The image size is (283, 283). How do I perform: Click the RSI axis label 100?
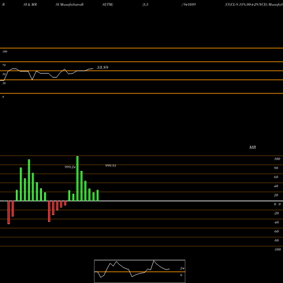(5, 52)
